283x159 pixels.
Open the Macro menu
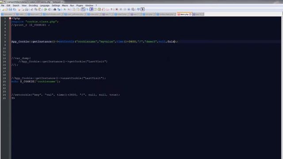(x=65, y=6)
